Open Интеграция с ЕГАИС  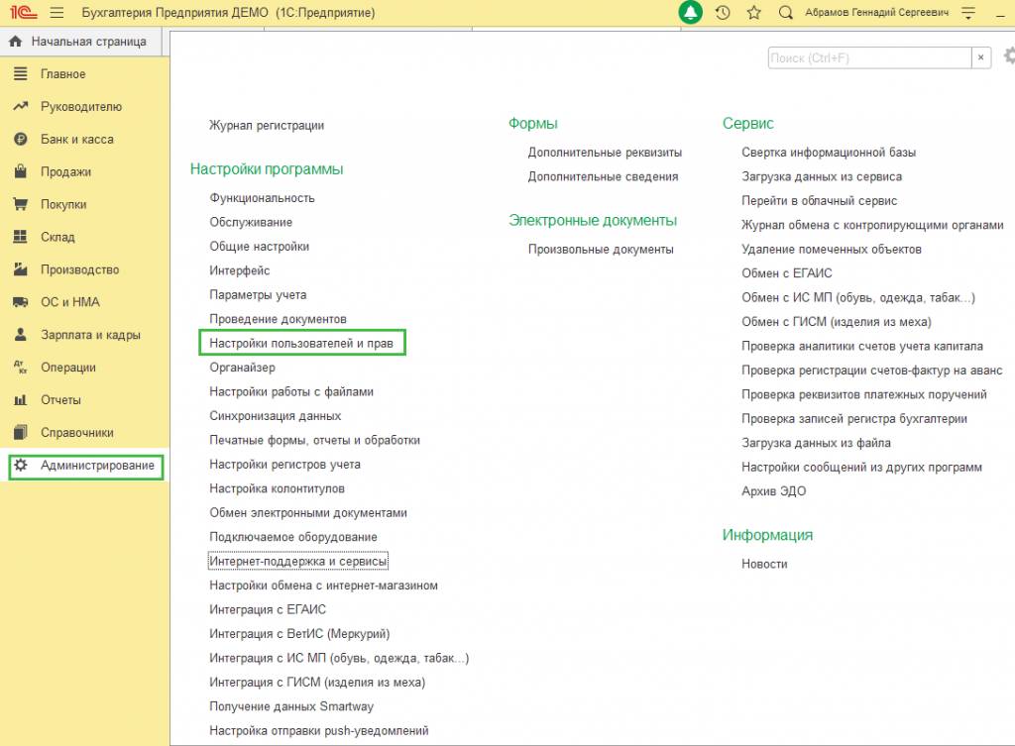pos(268,609)
